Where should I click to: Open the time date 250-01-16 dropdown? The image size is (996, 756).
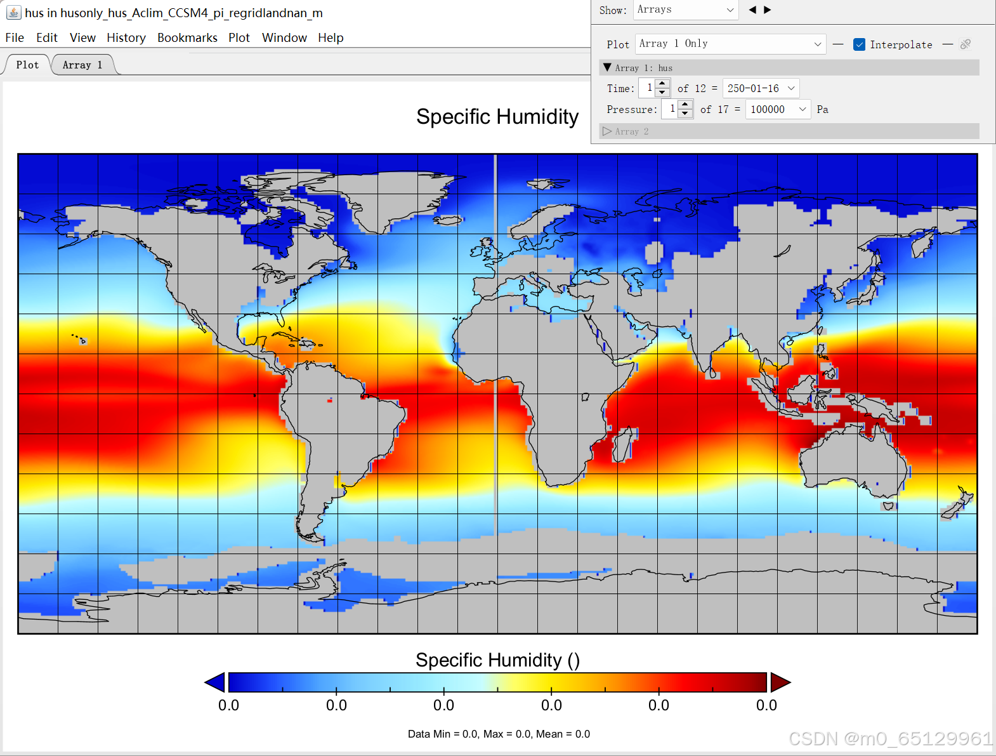(761, 88)
